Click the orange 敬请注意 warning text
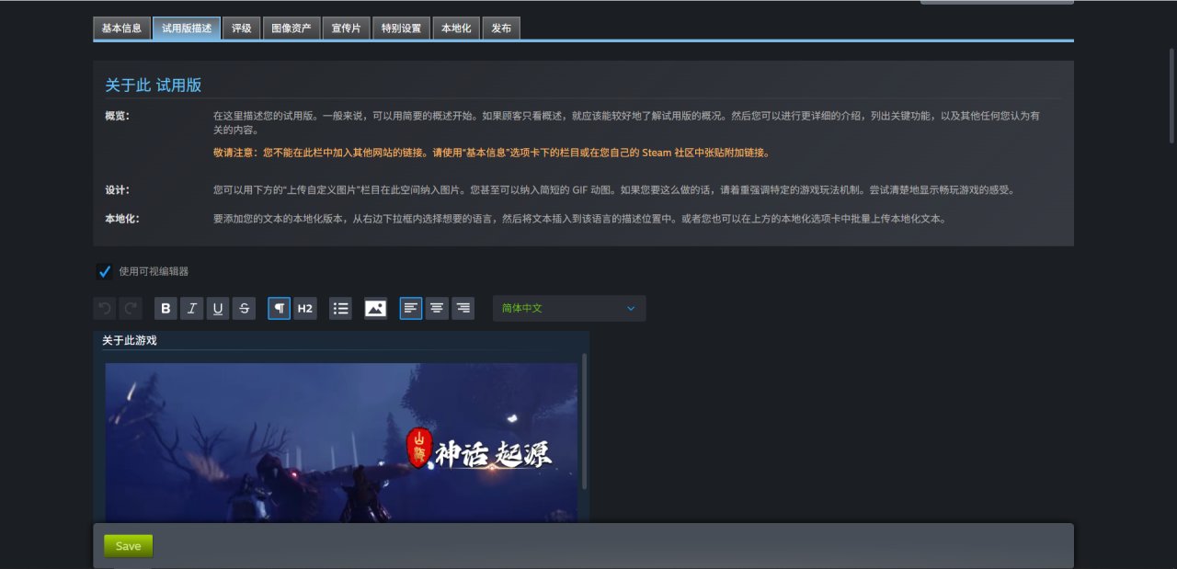The image size is (1177, 569). click(x=492, y=153)
